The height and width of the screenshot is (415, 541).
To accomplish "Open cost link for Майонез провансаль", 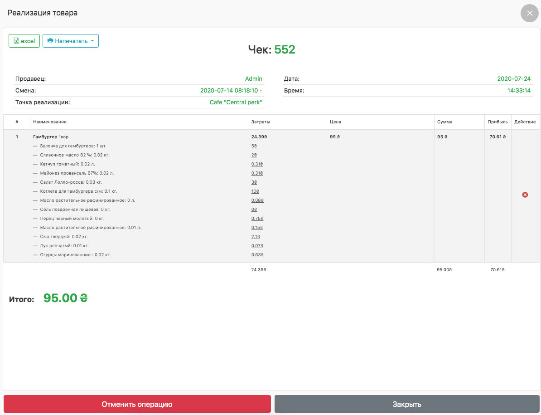I will coord(257,173).
